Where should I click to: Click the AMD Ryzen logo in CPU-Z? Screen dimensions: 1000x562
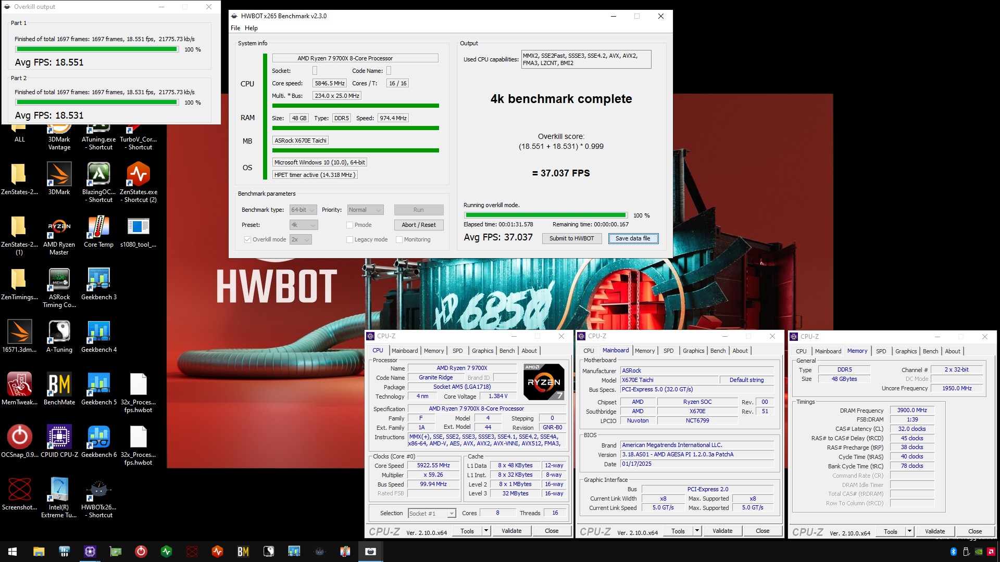[x=543, y=381]
